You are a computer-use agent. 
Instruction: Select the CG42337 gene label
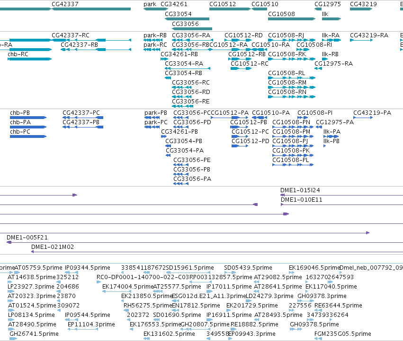pos(65,4)
